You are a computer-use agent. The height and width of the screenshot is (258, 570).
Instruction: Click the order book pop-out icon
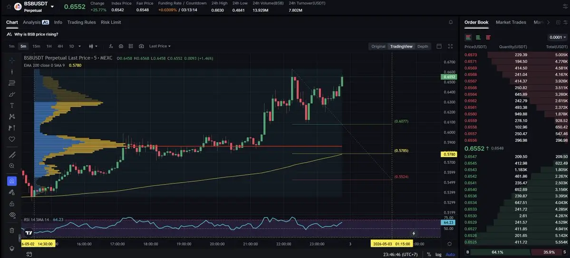559,22
